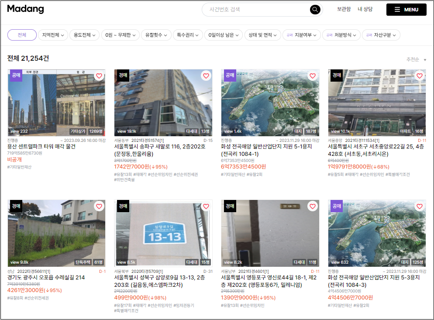
Task: Click the #특별매각조건 tag on 서초중앙로22길 card
Action: coord(397,174)
